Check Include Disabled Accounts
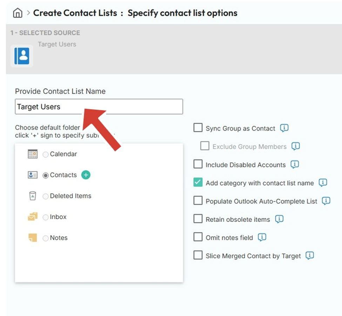 coord(198,164)
